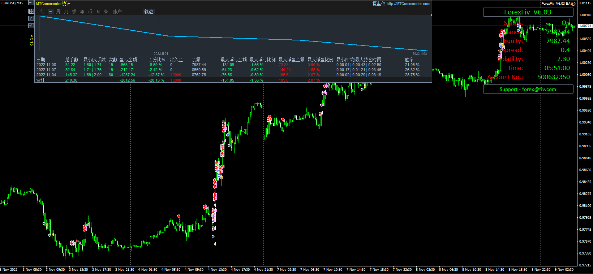Click the 复盘侠 label beside the link
This screenshot has height=274, width=593.
[379, 4]
